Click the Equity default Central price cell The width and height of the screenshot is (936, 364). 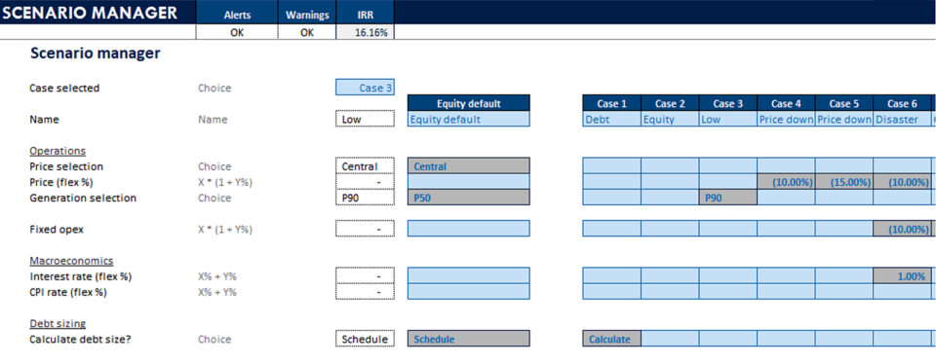coord(469,166)
